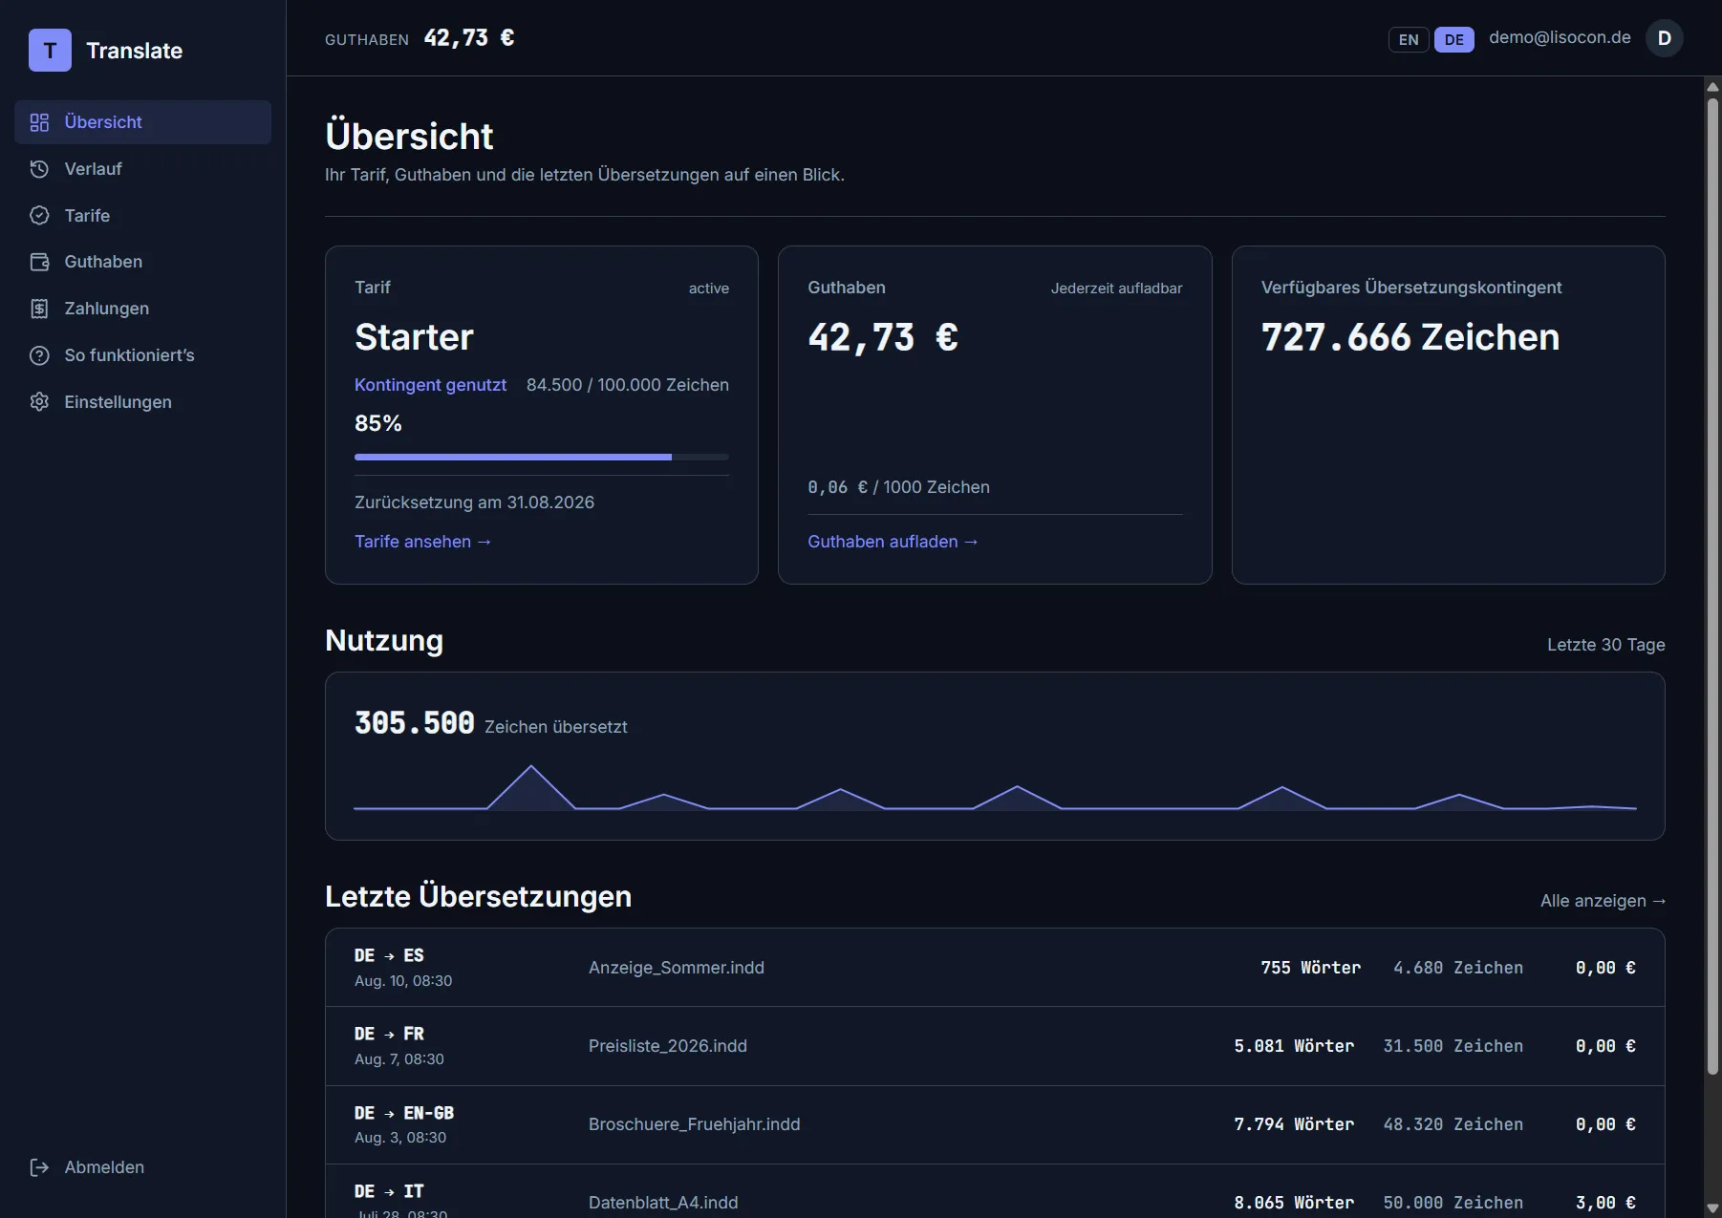This screenshot has width=1722, height=1218.
Task: Click the header balance 42,73 €
Action: click(469, 37)
